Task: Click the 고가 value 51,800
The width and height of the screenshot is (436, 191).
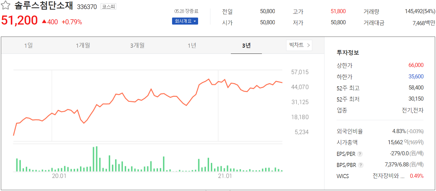Action: point(338,11)
